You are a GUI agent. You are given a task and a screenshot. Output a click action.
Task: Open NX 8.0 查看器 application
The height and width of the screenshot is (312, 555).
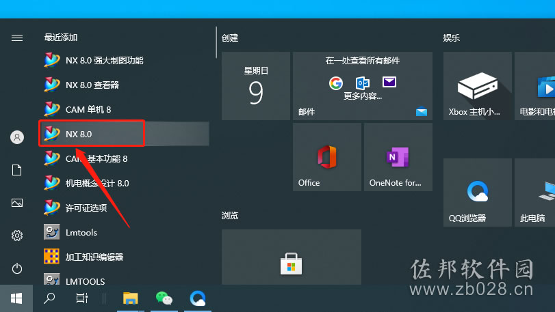[x=124, y=85]
